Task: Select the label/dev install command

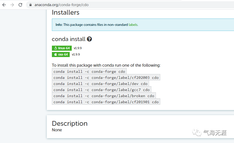Action: [x=100, y=84]
